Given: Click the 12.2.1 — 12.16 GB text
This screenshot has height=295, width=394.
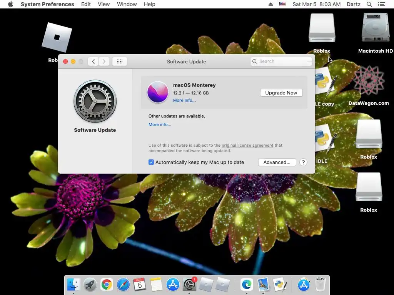Looking at the screenshot, I should (x=191, y=93).
